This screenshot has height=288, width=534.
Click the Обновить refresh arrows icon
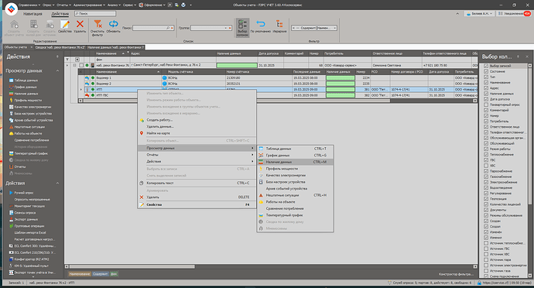click(x=113, y=24)
